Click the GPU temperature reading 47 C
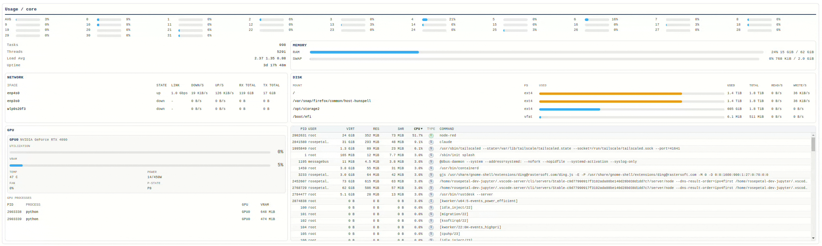This screenshot has width=822, height=246. pyautogui.click(x=14, y=177)
